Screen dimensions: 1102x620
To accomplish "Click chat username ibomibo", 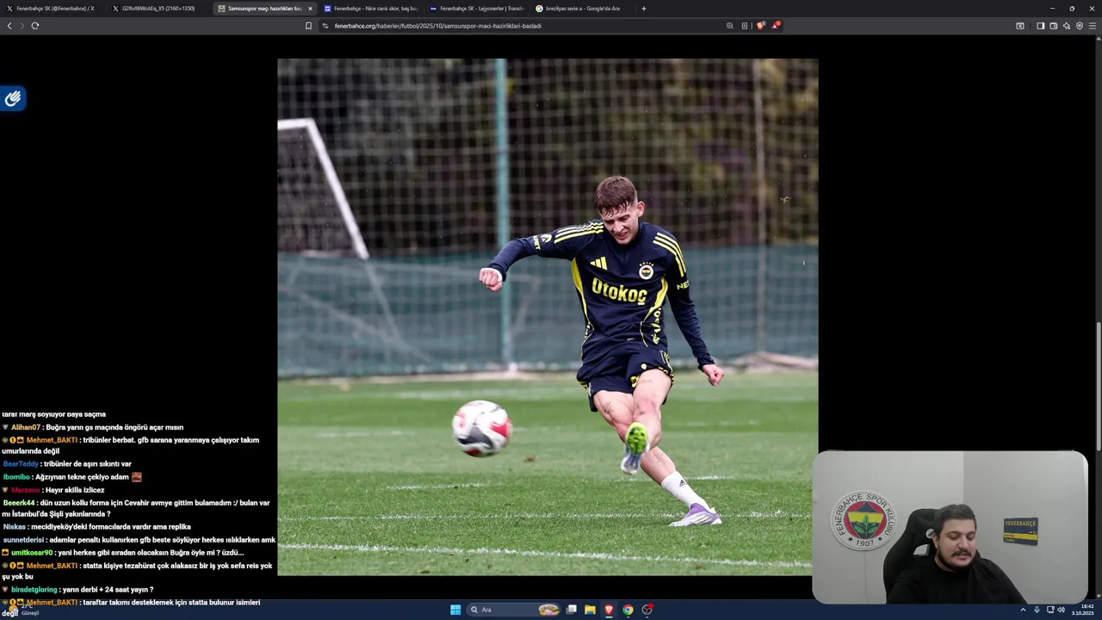I will pos(16,477).
